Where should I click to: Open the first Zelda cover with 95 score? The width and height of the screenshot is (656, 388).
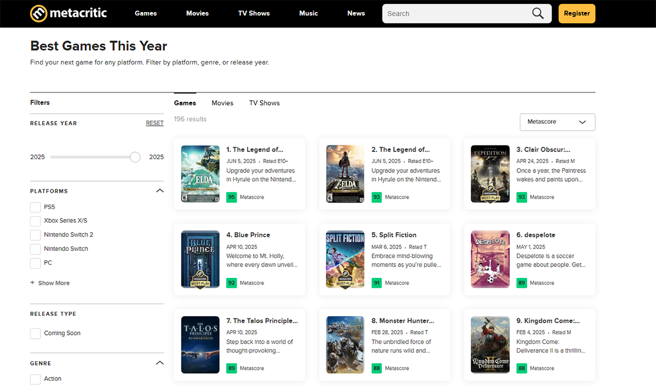pyautogui.click(x=200, y=174)
